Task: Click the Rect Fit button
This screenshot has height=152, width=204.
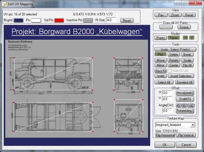Action: click(x=160, y=71)
